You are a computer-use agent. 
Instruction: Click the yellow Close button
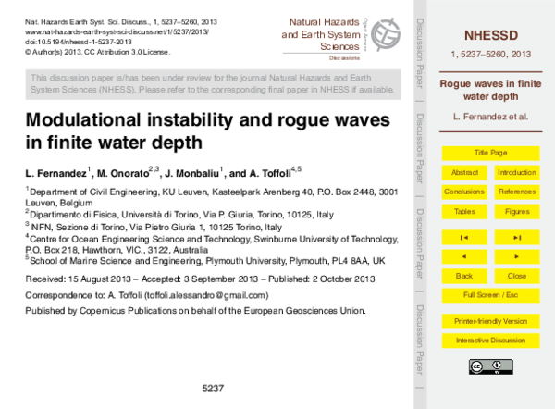517,276
